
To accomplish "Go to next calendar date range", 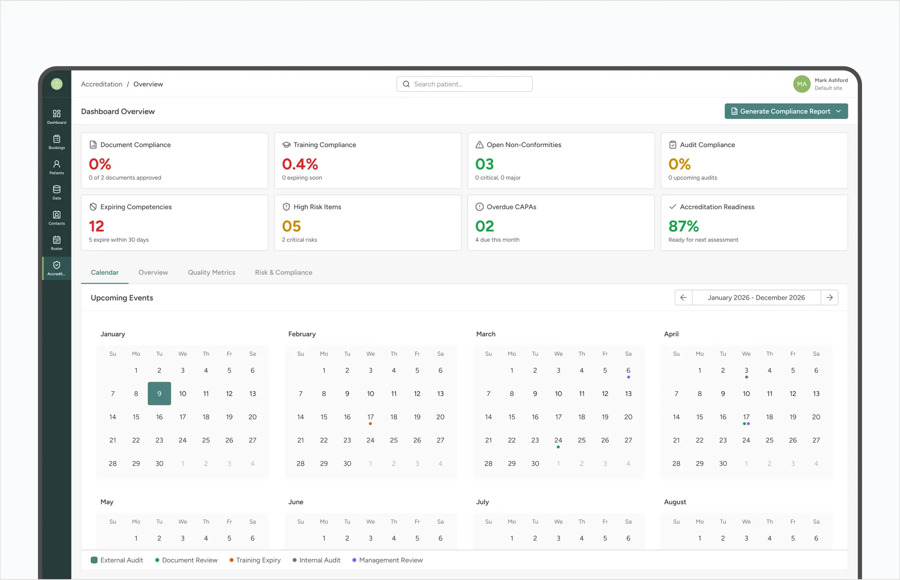I will [830, 297].
